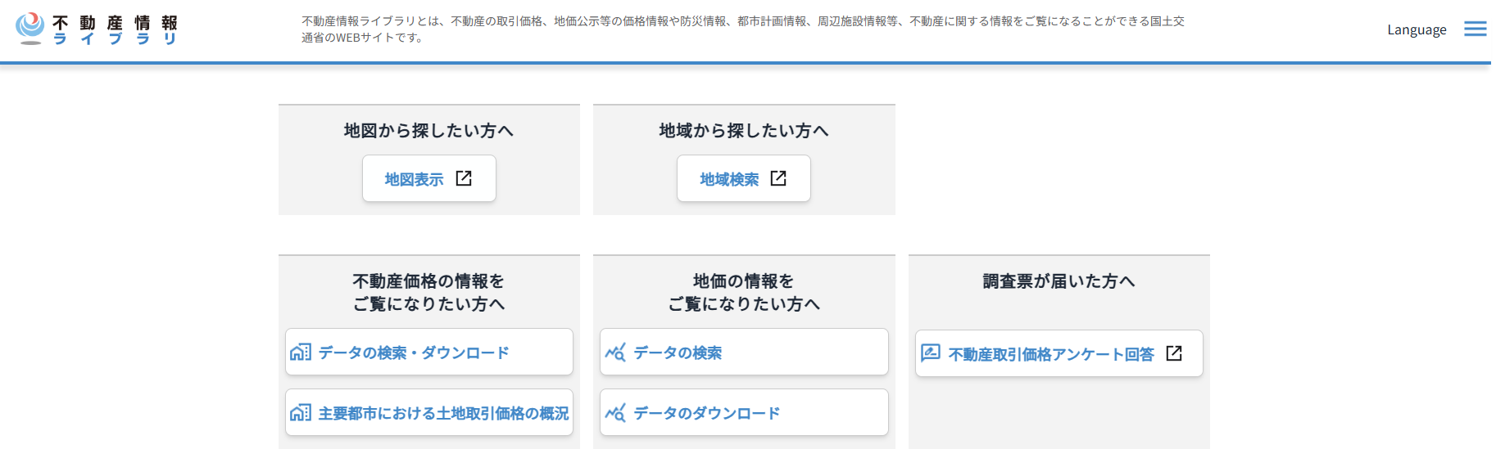Open 主要都市における土地取引価格の概況
This screenshot has height=467, width=1496.
(429, 412)
